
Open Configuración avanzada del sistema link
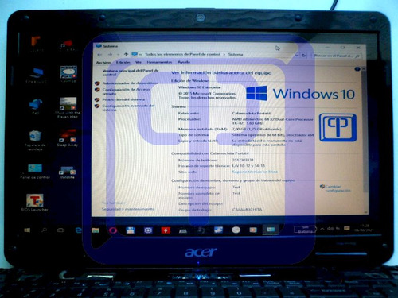tap(128, 107)
